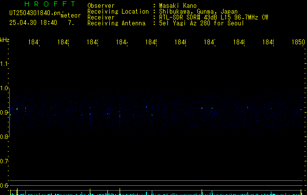Click the word meteor under the file name

coord(71,16)
